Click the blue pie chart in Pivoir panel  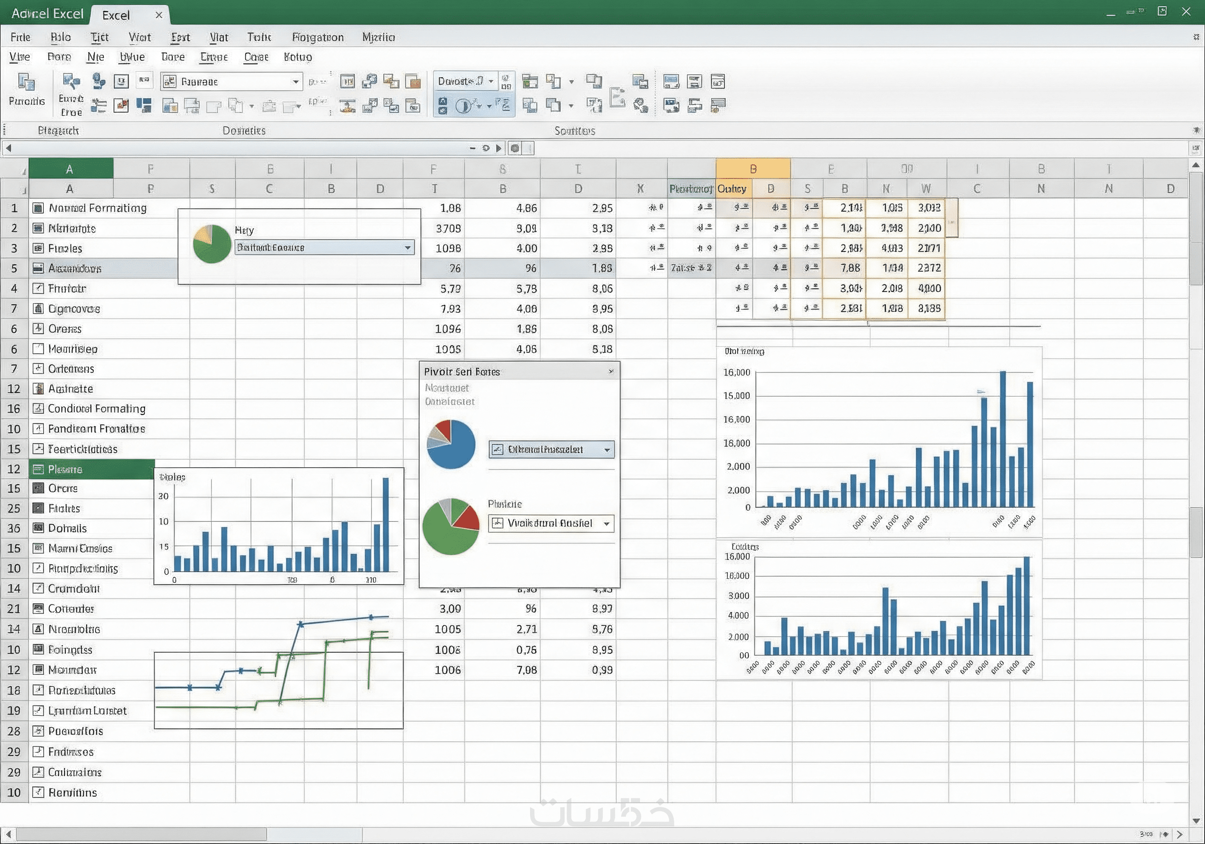tap(451, 444)
